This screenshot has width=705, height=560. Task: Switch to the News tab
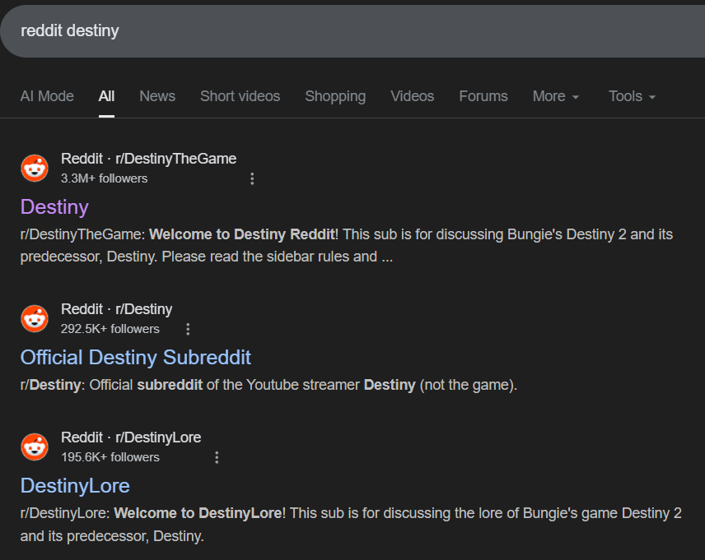[157, 96]
